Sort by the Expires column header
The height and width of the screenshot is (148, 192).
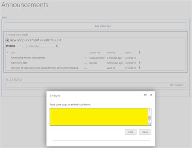128,53
